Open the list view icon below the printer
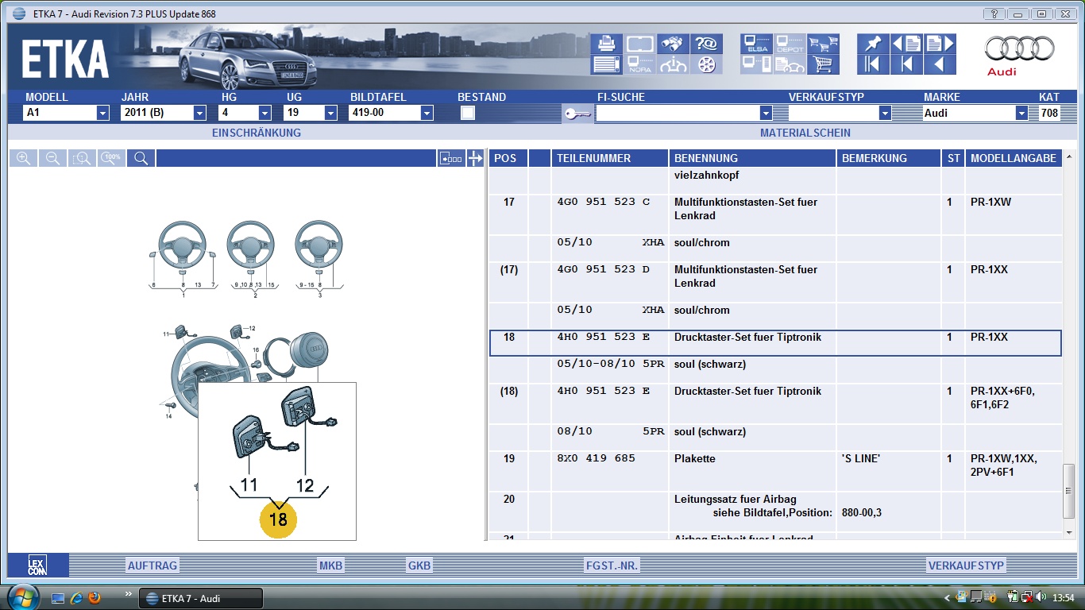This screenshot has height=610, width=1085. 606,64
